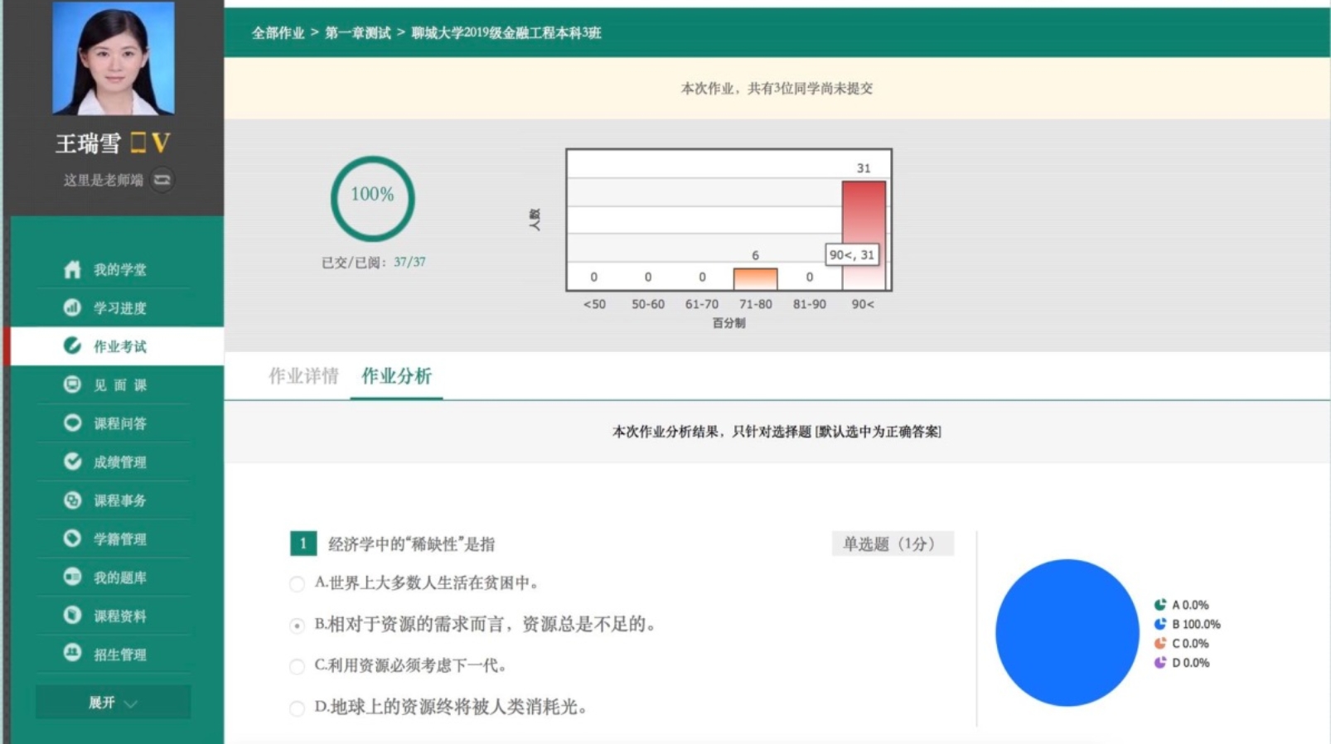Image resolution: width=1331 pixels, height=744 pixels.
Task: Click the 学籍管理 sidebar icon
Action: tap(72, 539)
